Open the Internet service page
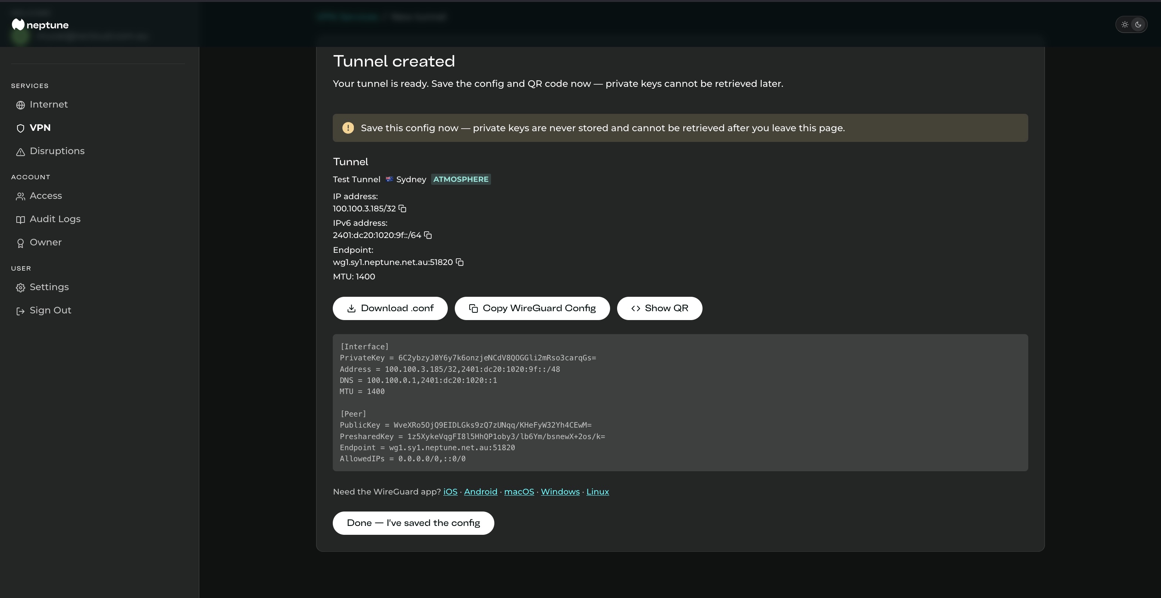Image resolution: width=1161 pixels, height=598 pixels. 49,105
